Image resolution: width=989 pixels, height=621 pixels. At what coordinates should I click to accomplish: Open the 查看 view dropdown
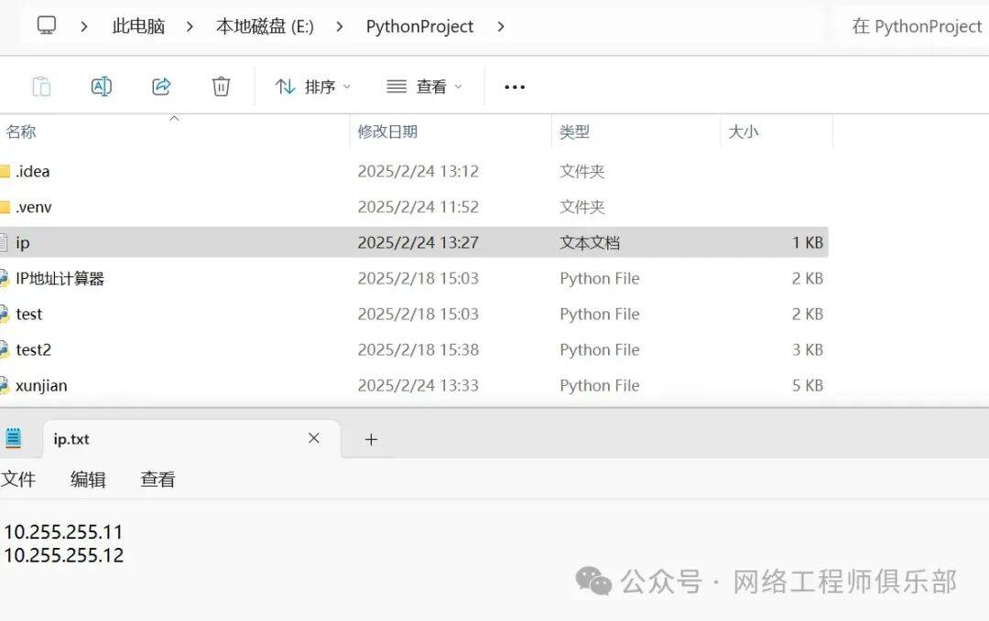[x=424, y=86]
